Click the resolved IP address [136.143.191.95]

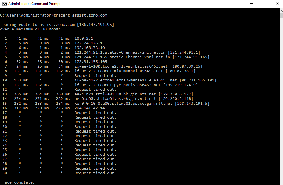[95, 25]
